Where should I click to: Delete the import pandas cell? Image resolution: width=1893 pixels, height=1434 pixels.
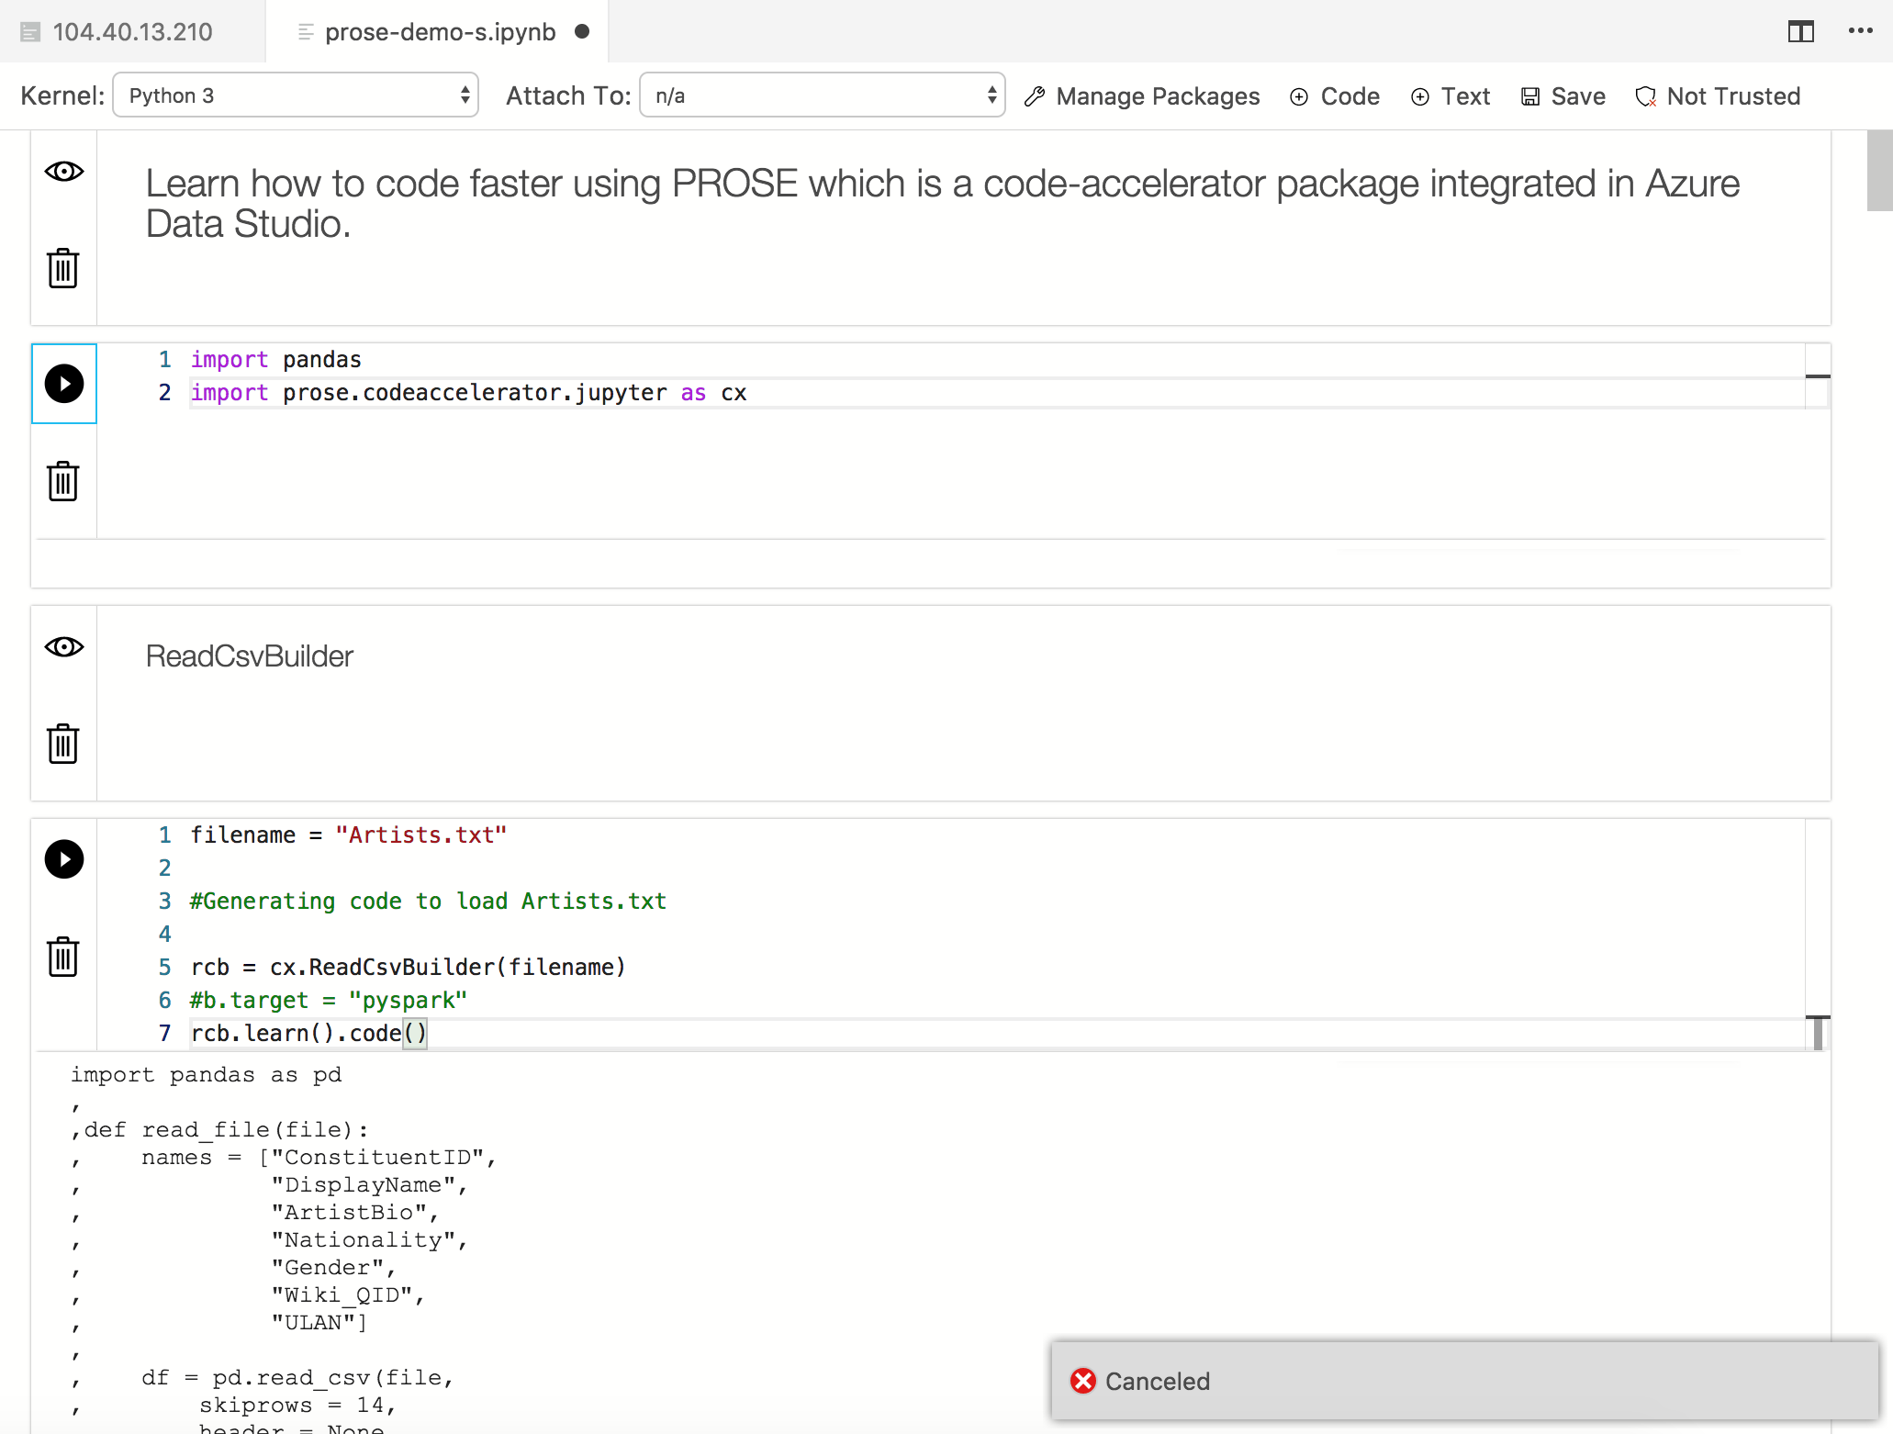[x=62, y=480]
